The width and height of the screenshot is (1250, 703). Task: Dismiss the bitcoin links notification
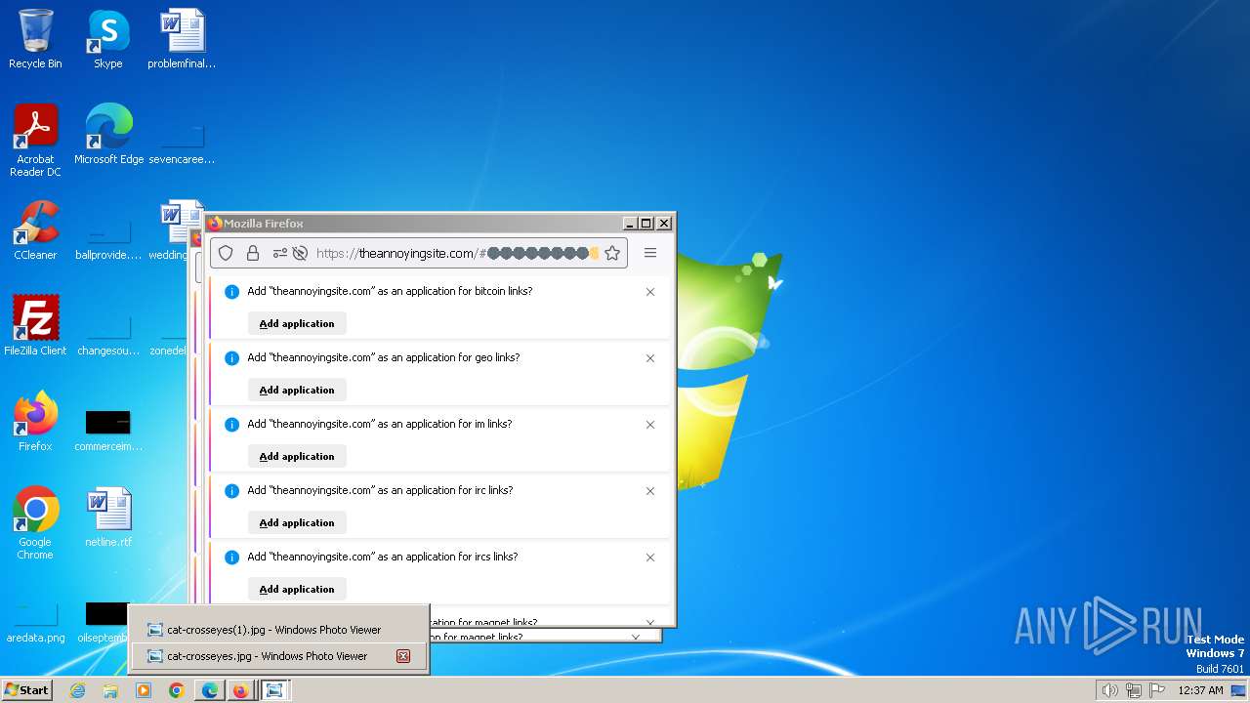tap(650, 292)
